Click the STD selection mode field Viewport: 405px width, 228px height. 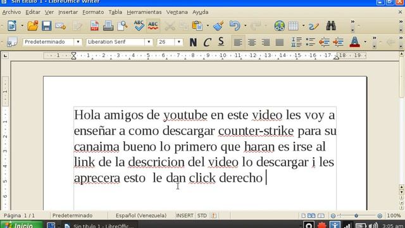coord(202,215)
